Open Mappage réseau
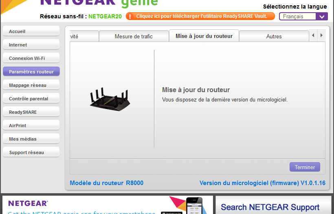The width and height of the screenshot is (334, 214). [x=31, y=85]
